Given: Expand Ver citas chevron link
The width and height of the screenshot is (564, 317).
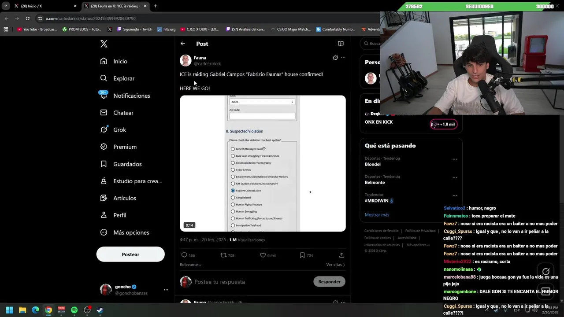Looking at the screenshot, I should 336,265.
